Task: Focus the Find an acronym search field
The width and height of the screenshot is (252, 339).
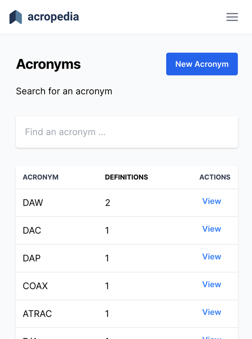Action: click(127, 132)
